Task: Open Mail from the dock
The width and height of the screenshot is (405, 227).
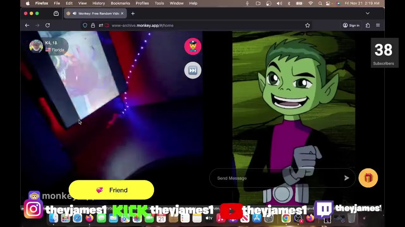Action: point(113,218)
